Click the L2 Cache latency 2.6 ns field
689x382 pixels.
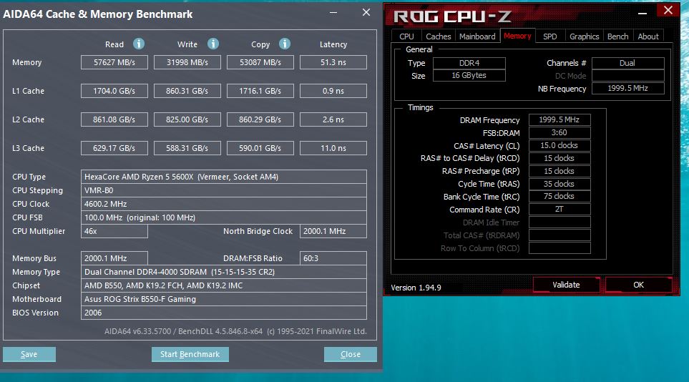(x=333, y=119)
